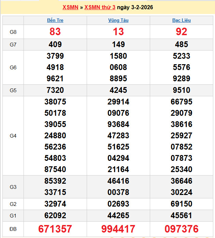Open Vũng Tàu province results link
Screen dimensions: 215x238
coord(118,20)
